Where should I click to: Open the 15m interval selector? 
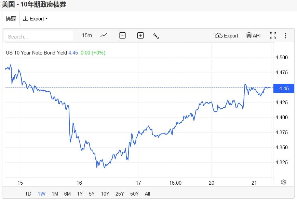(87, 35)
